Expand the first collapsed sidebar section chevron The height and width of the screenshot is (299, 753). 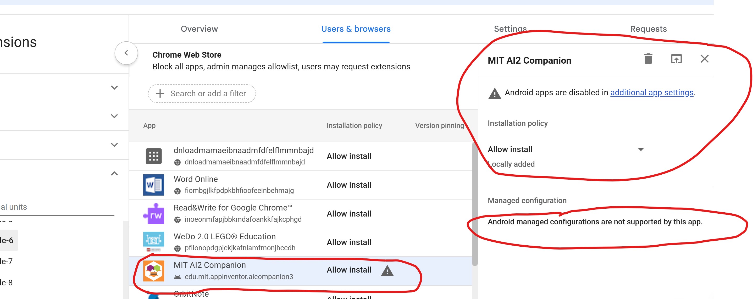(x=114, y=88)
